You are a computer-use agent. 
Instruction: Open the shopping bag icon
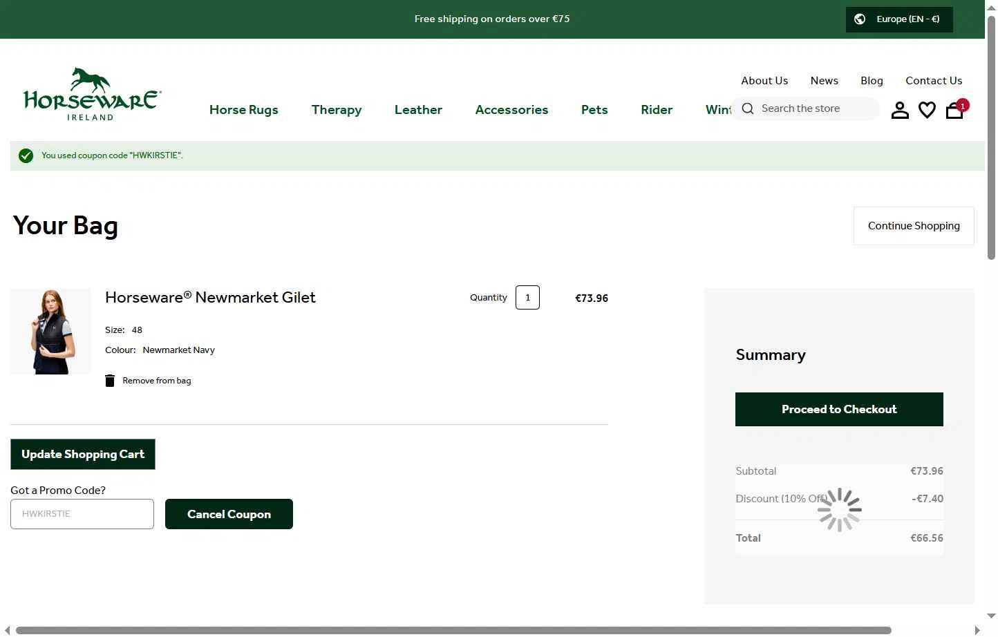(x=954, y=110)
